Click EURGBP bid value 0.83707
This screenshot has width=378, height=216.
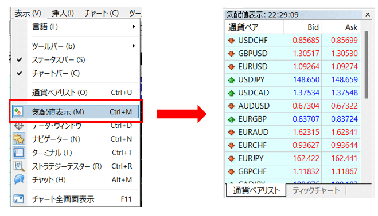tap(306, 119)
